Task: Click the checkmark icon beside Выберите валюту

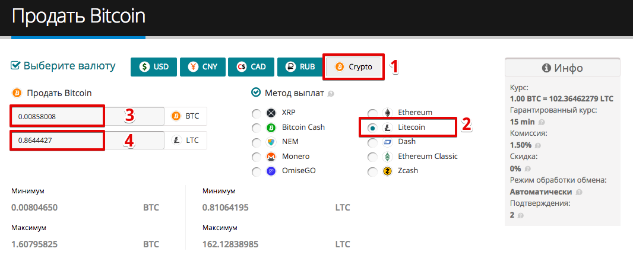Action: [x=15, y=66]
